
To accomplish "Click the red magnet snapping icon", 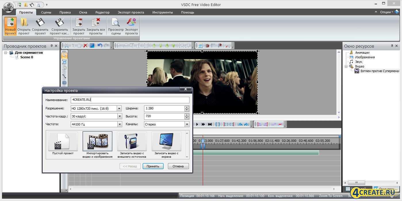I will pos(207,46).
